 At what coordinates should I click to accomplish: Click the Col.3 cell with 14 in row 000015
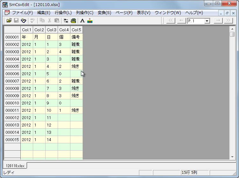pos(52,139)
